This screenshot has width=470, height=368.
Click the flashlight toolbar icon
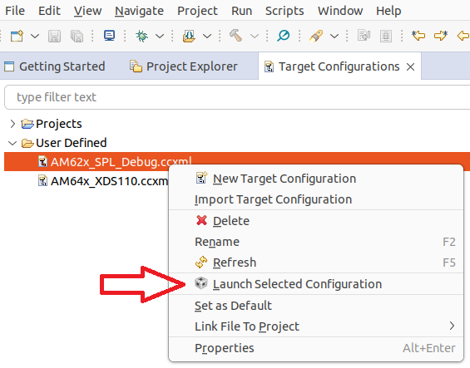316,36
